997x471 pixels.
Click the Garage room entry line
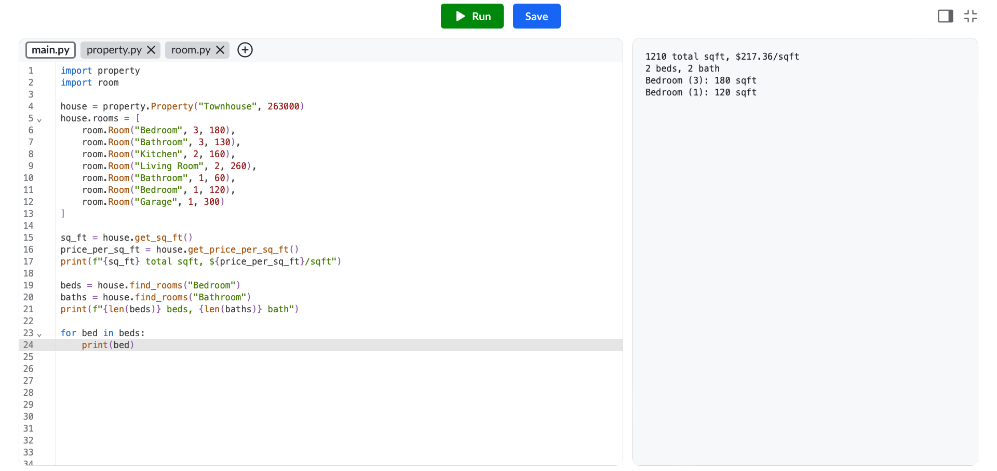point(153,202)
